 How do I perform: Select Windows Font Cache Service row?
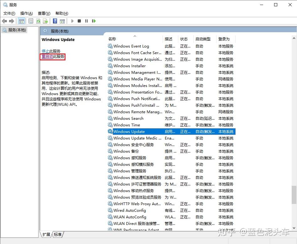pos(171,53)
